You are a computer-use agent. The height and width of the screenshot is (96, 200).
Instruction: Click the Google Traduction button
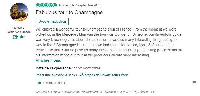(x=52, y=21)
